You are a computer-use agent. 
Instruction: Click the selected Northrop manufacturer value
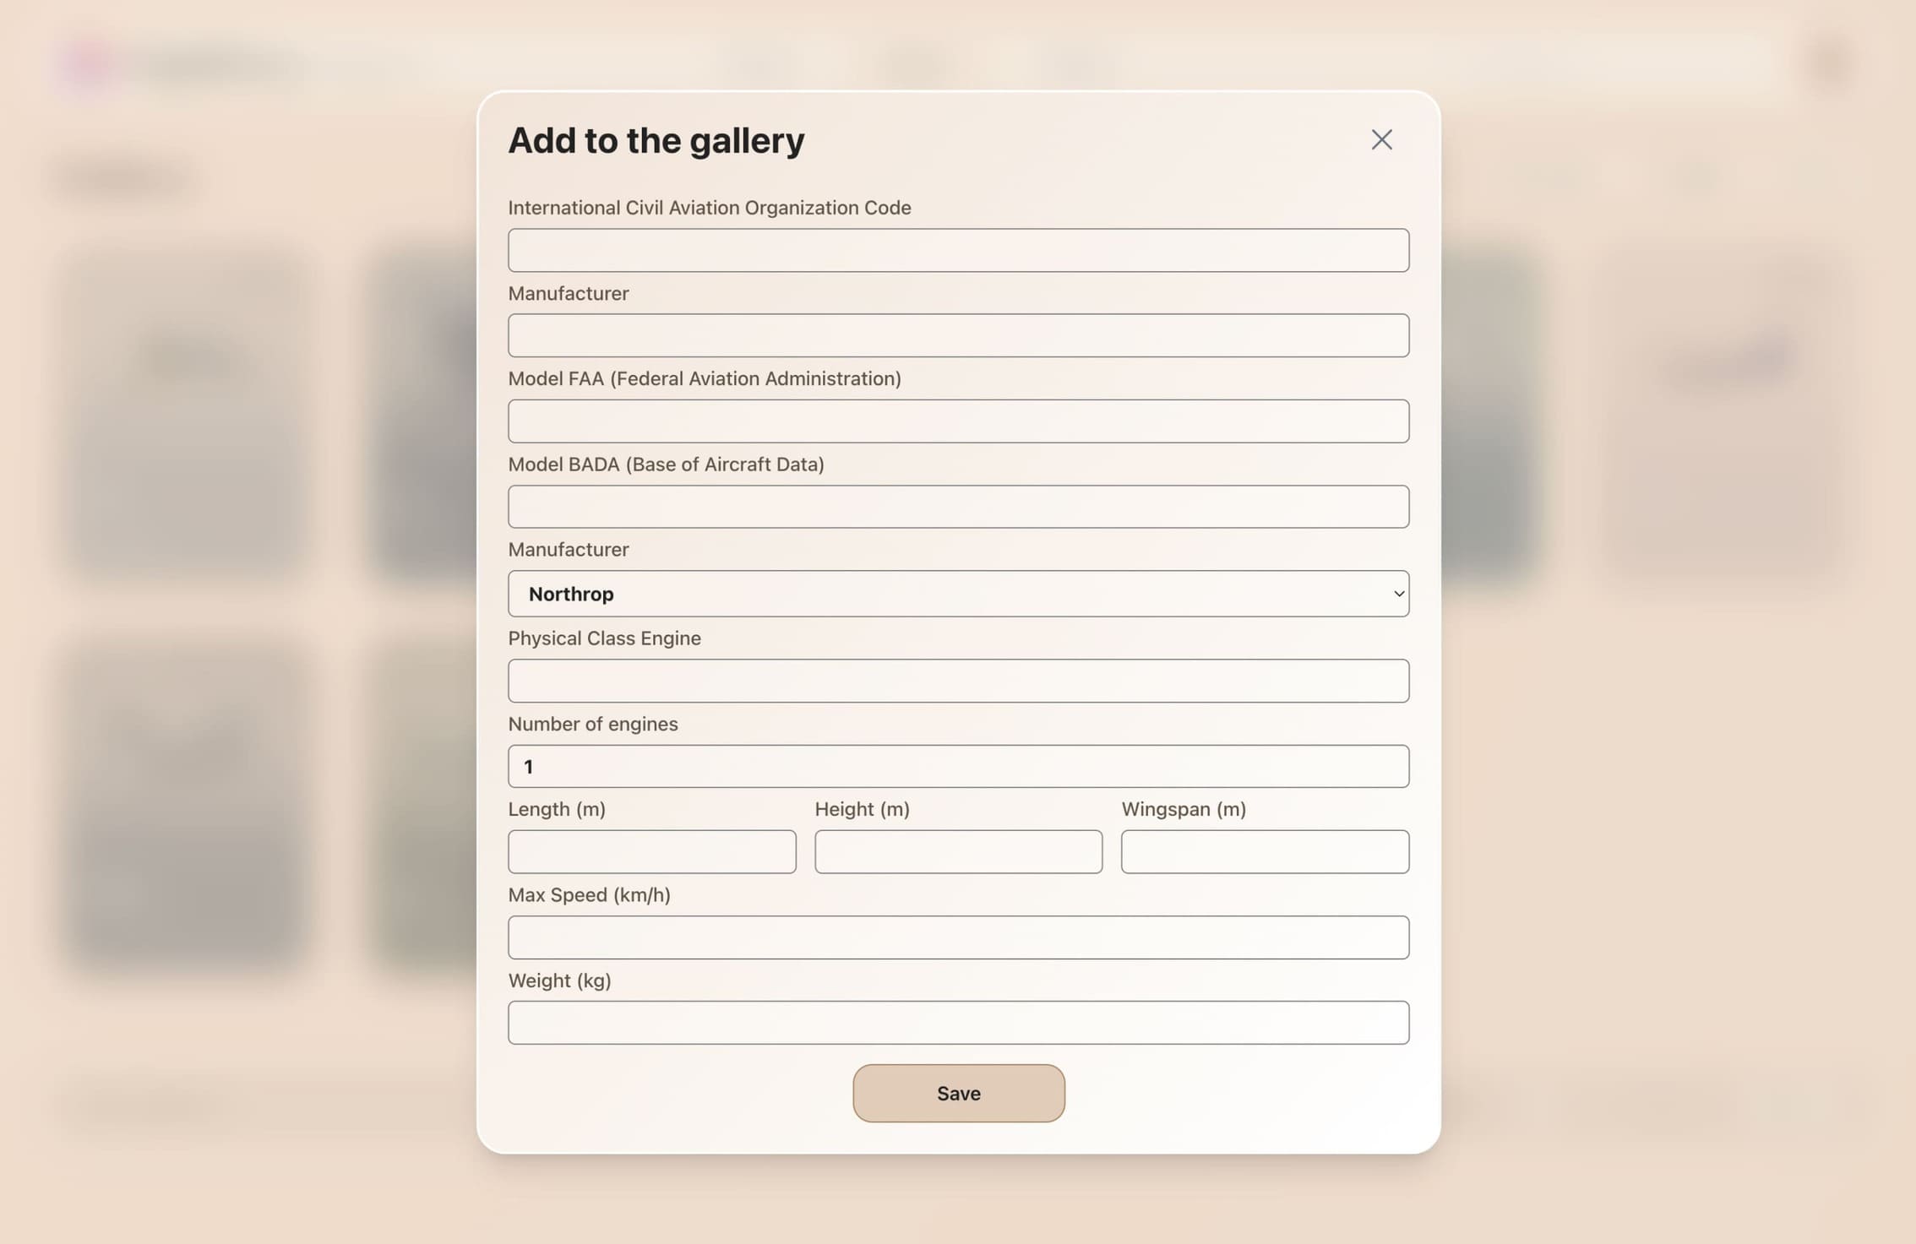click(571, 594)
